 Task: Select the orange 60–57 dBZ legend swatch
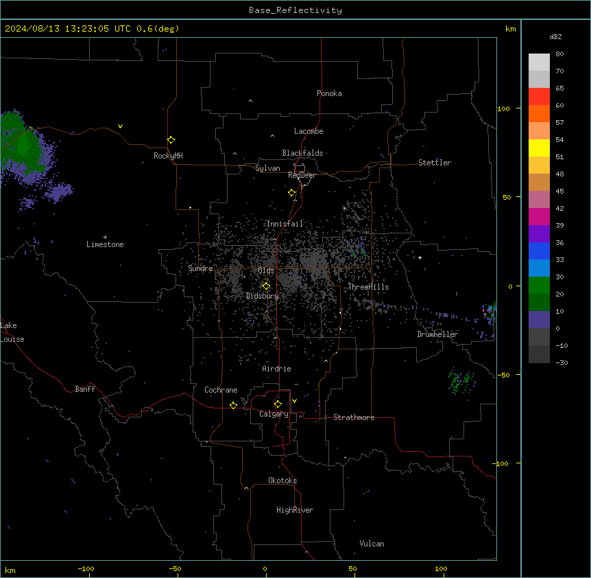click(x=539, y=113)
